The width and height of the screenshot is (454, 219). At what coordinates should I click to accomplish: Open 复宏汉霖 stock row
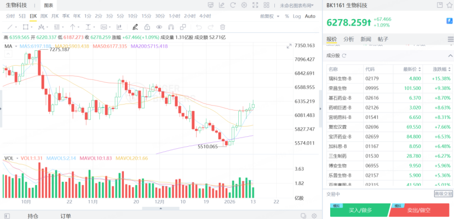pyautogui.click(x=390, y=127)
